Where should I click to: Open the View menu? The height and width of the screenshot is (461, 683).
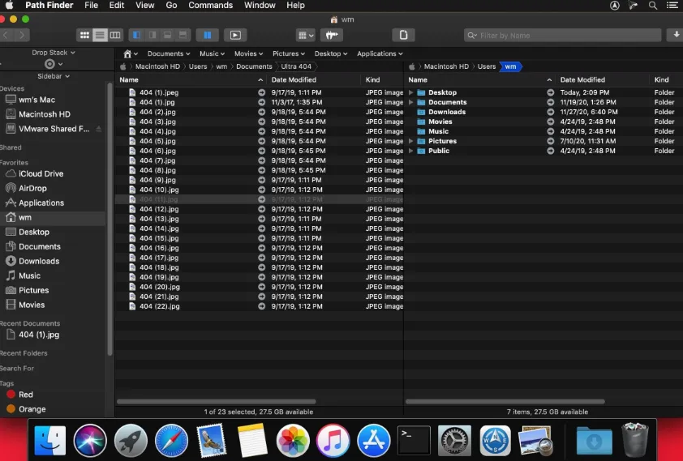point(144,5)
